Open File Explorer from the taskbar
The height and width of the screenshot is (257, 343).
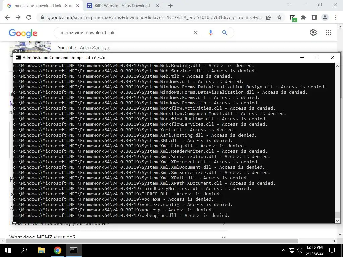(41, 250)
